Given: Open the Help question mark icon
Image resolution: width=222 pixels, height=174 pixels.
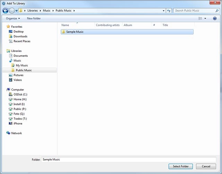Looking at the screenshot, I should 215,18.
